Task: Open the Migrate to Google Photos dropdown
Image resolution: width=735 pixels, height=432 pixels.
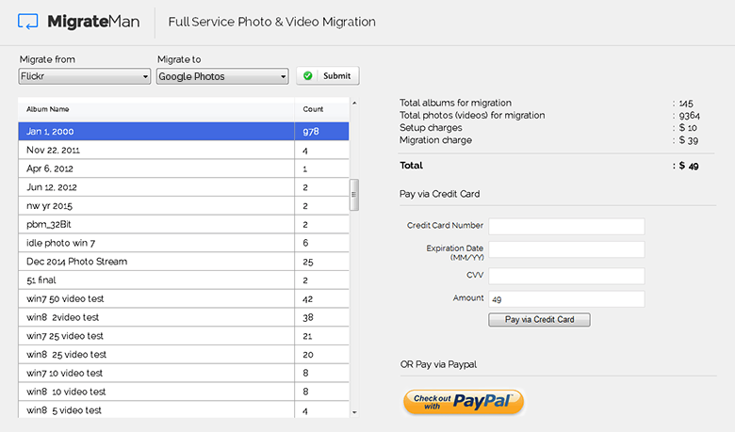Action: [222, 76]
